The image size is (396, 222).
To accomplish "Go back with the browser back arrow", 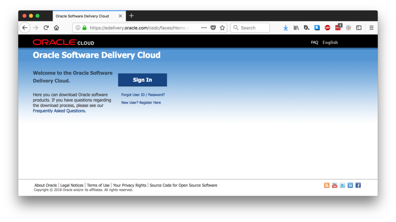I will 25,28.
